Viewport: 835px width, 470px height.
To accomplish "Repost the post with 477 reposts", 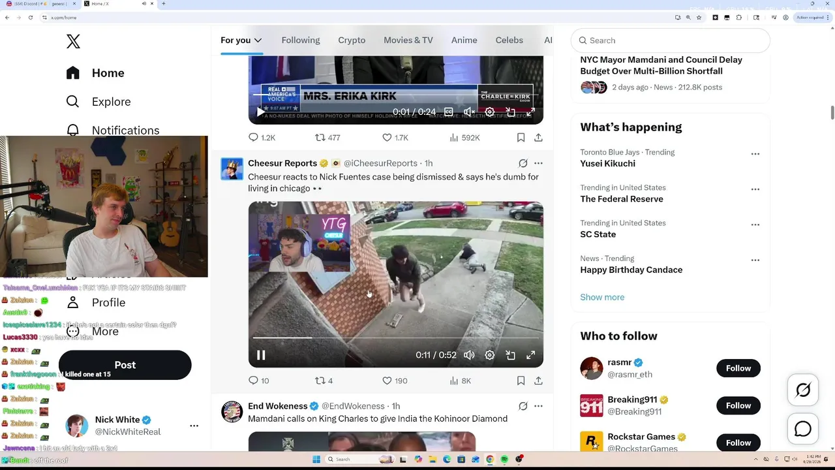I will [327, 138].
